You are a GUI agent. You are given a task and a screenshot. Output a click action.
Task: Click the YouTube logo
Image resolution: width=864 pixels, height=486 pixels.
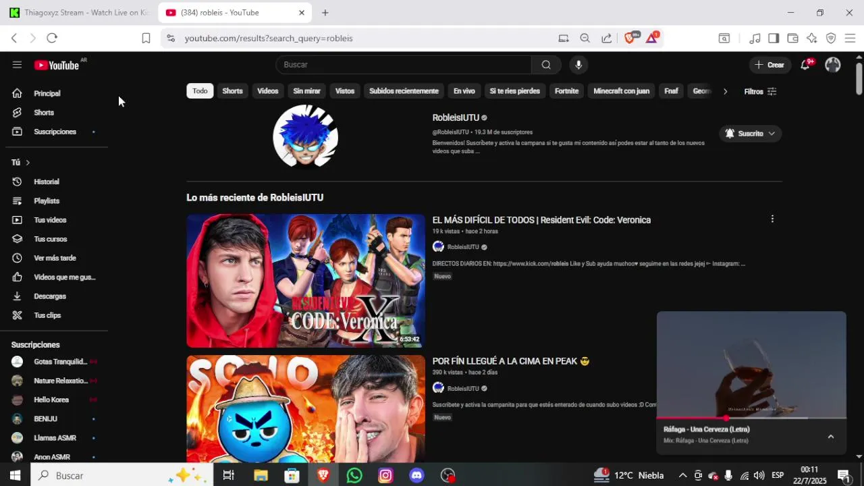(x=57, y=65)
